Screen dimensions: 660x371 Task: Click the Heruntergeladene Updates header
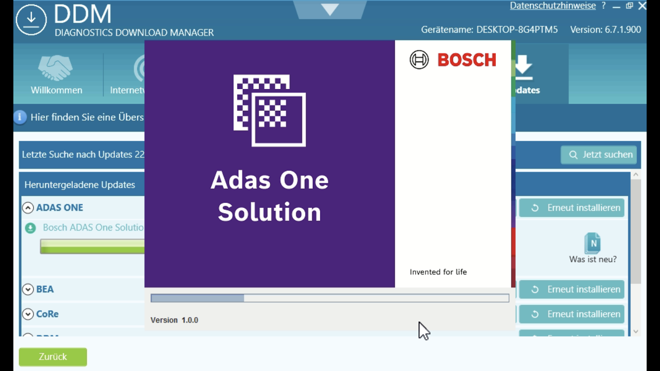tap(80, 185)
